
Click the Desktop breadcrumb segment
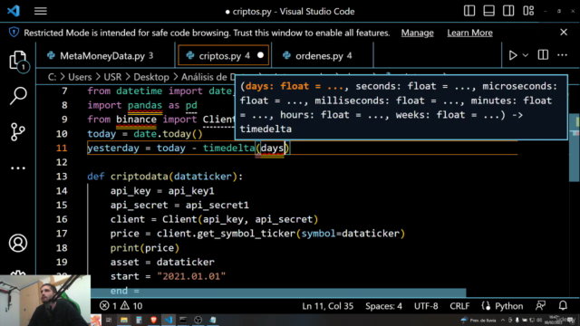(151, 77)
